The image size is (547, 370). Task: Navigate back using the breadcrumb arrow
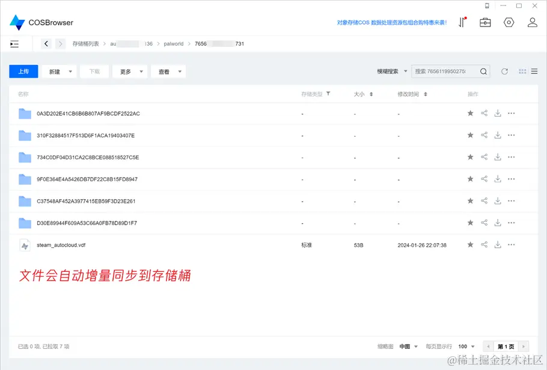point(46,43)
